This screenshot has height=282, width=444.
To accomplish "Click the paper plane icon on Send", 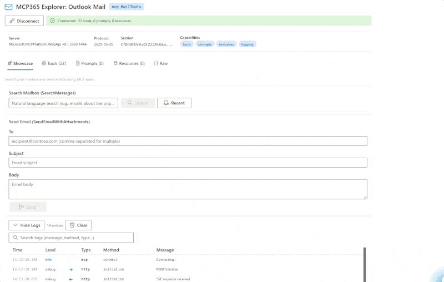I will pos(21,207).
